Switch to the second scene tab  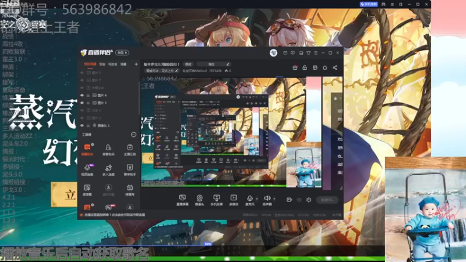(103, 64)
